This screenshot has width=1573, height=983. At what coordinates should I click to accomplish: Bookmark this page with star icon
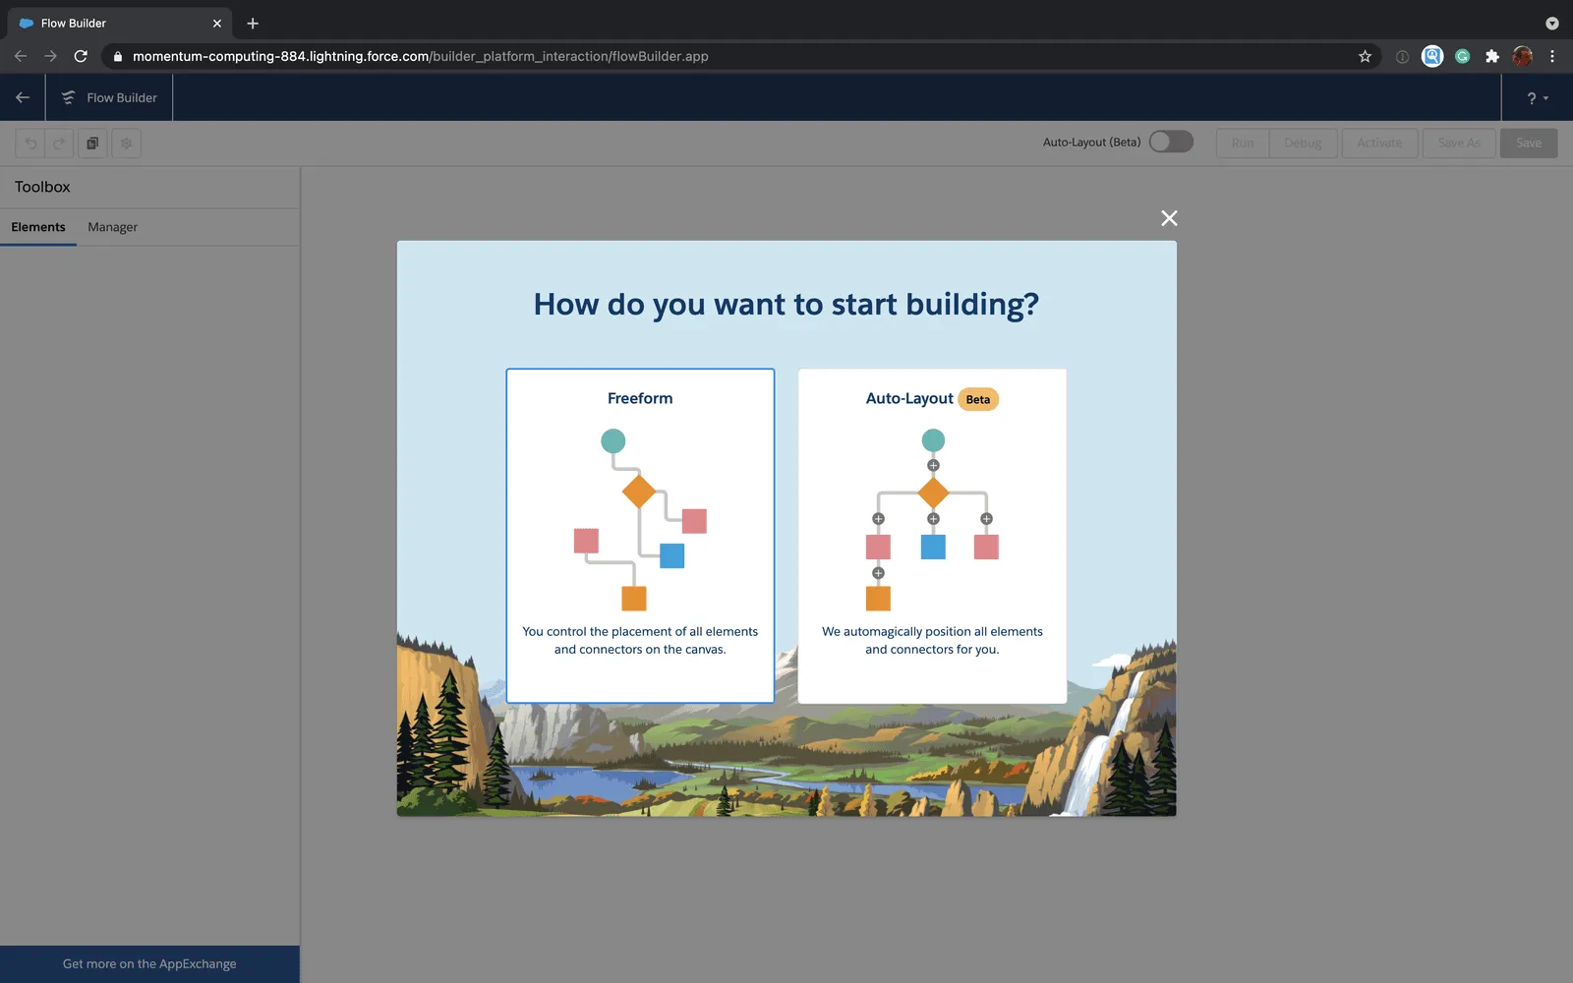(1365, 56)
